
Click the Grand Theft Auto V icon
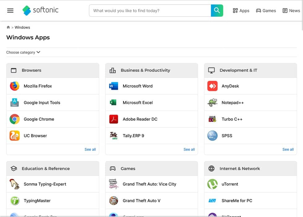click(114, 201)
